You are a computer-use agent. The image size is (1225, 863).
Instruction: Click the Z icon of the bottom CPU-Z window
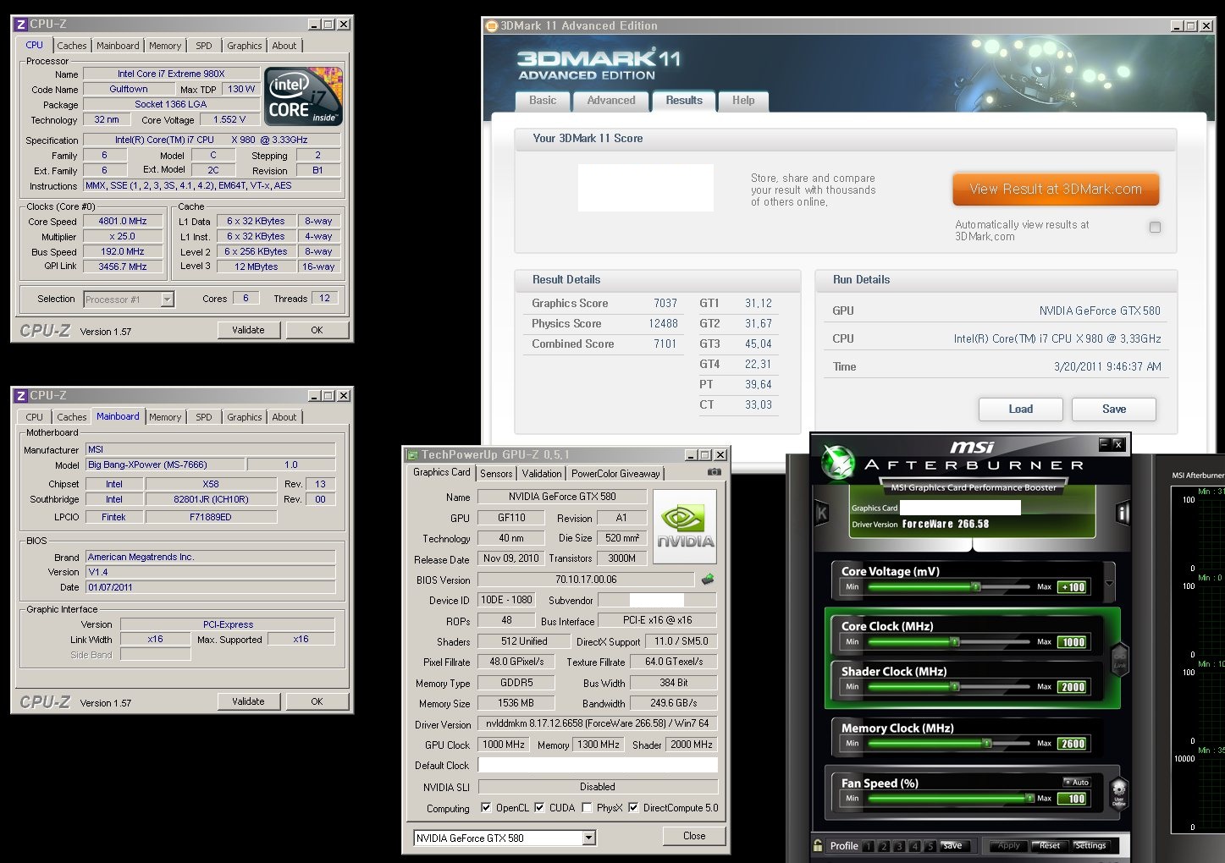pos(21,395)
